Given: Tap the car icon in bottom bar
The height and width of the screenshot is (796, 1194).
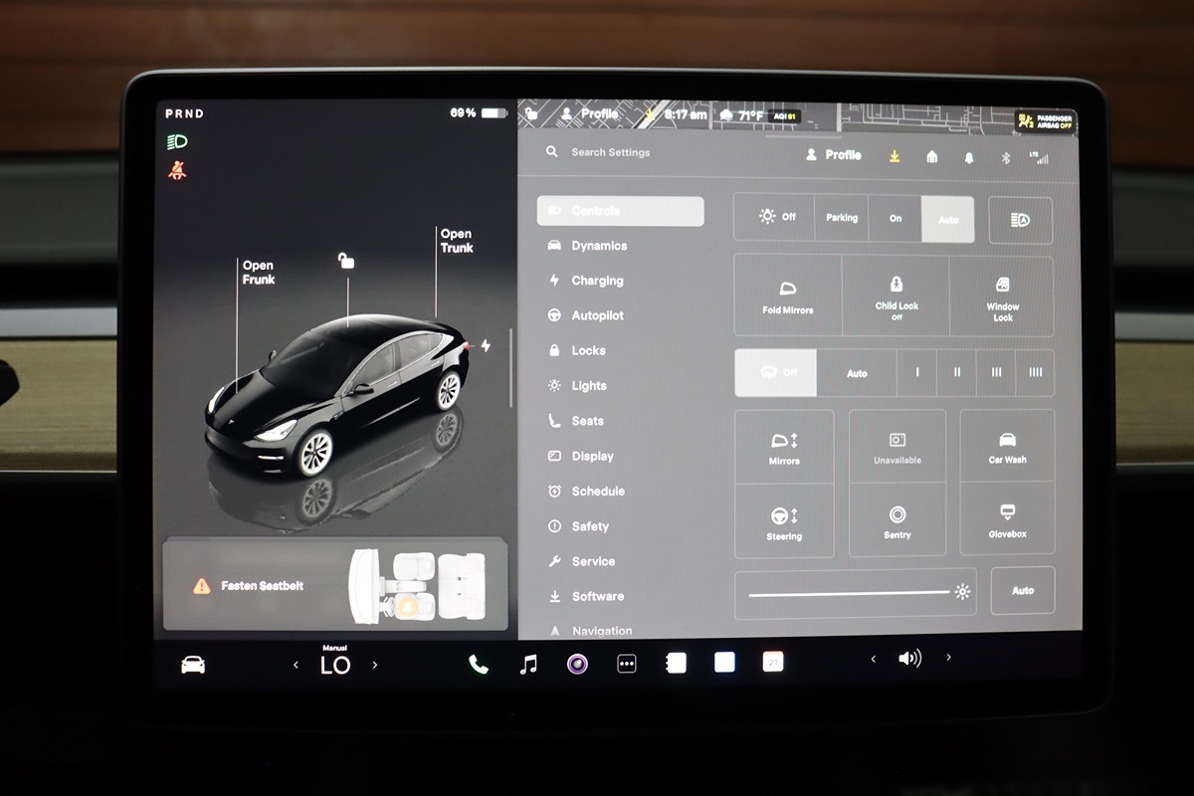Looking at the screenshot, I should click(x=193, y=665).
